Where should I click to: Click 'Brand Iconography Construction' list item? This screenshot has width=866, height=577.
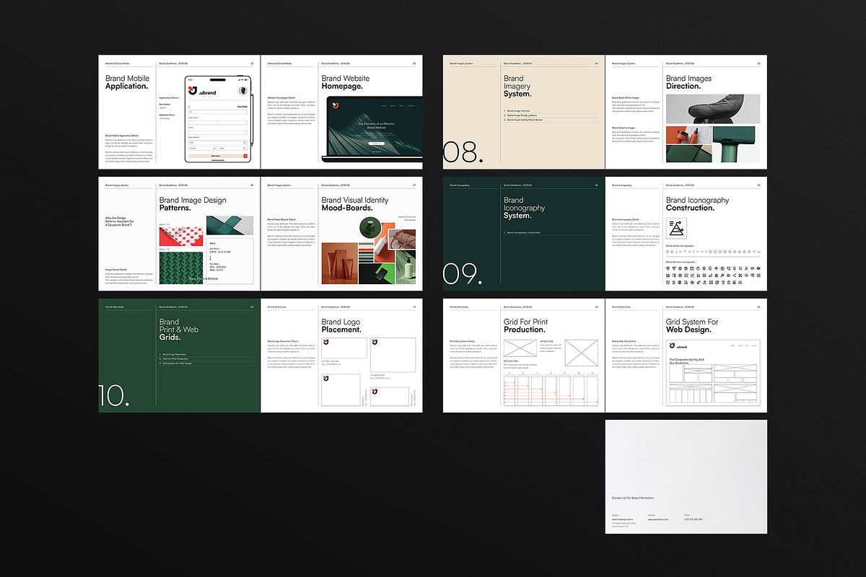click(x=524, y=232)
